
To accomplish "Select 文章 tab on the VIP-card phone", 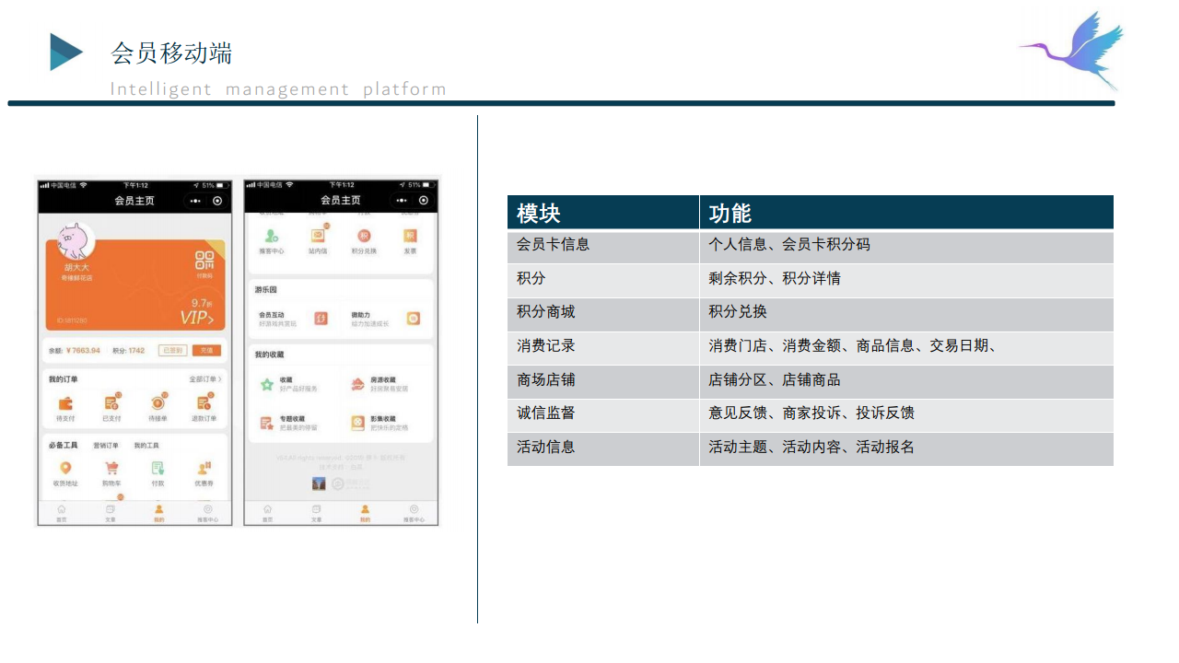I will [x=111, y=513].
